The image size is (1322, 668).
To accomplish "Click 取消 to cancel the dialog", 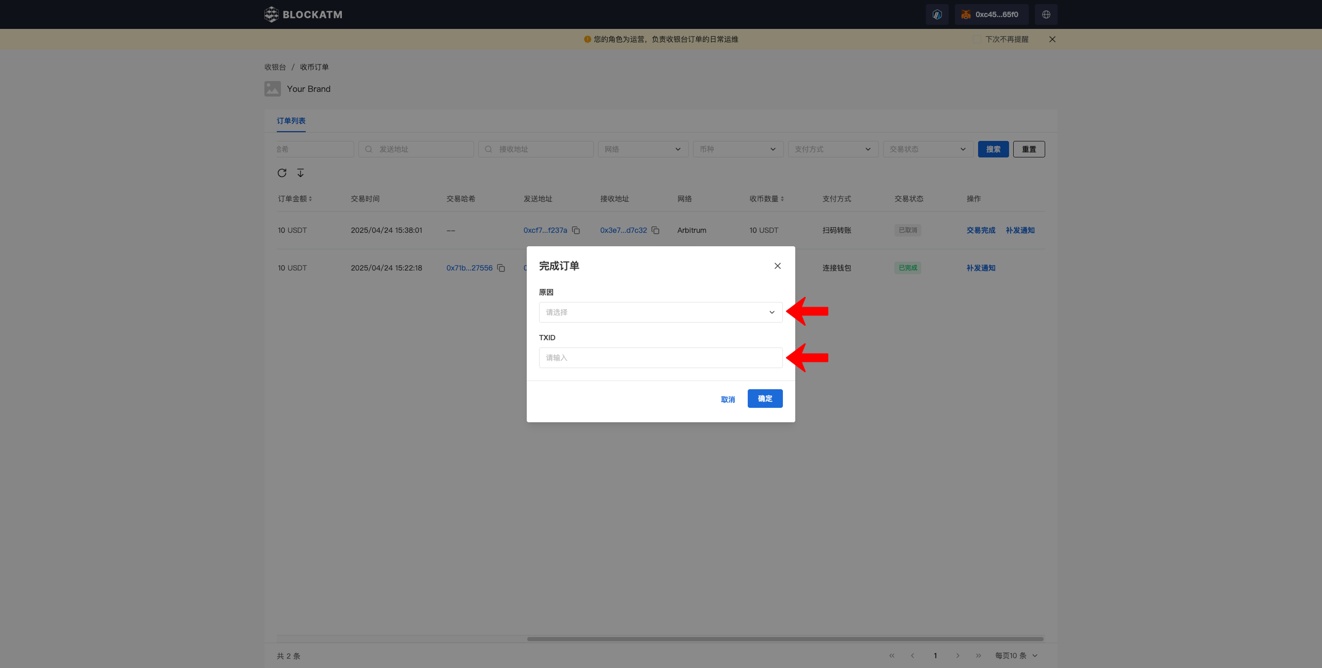I will click(x=728, y=400).
